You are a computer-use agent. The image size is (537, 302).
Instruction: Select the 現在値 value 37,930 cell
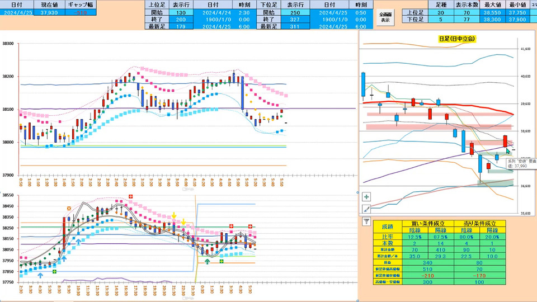(49, 13)
